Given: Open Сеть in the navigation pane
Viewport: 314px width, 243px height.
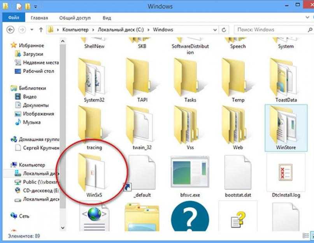Looking at the screenshot, I should [24, 216].
